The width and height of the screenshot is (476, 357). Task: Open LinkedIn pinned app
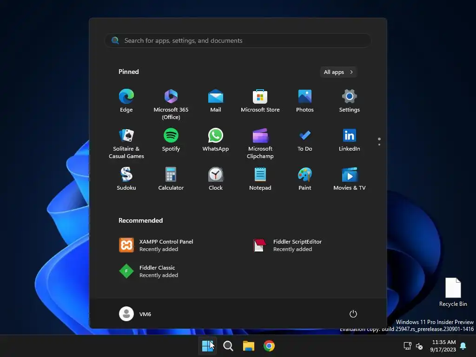tap(350, 140)
